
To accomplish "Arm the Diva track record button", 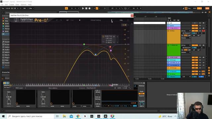I will [x=203, y=31].
